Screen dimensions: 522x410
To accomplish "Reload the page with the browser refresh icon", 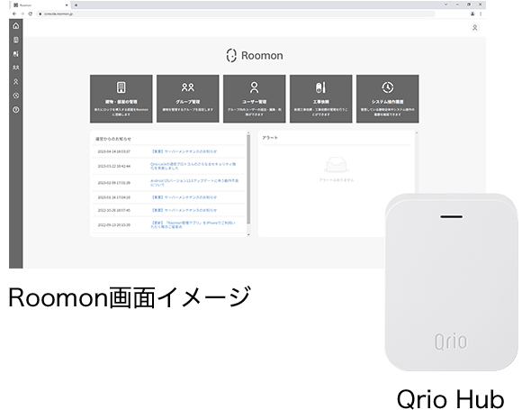I will tap(31, 14).
